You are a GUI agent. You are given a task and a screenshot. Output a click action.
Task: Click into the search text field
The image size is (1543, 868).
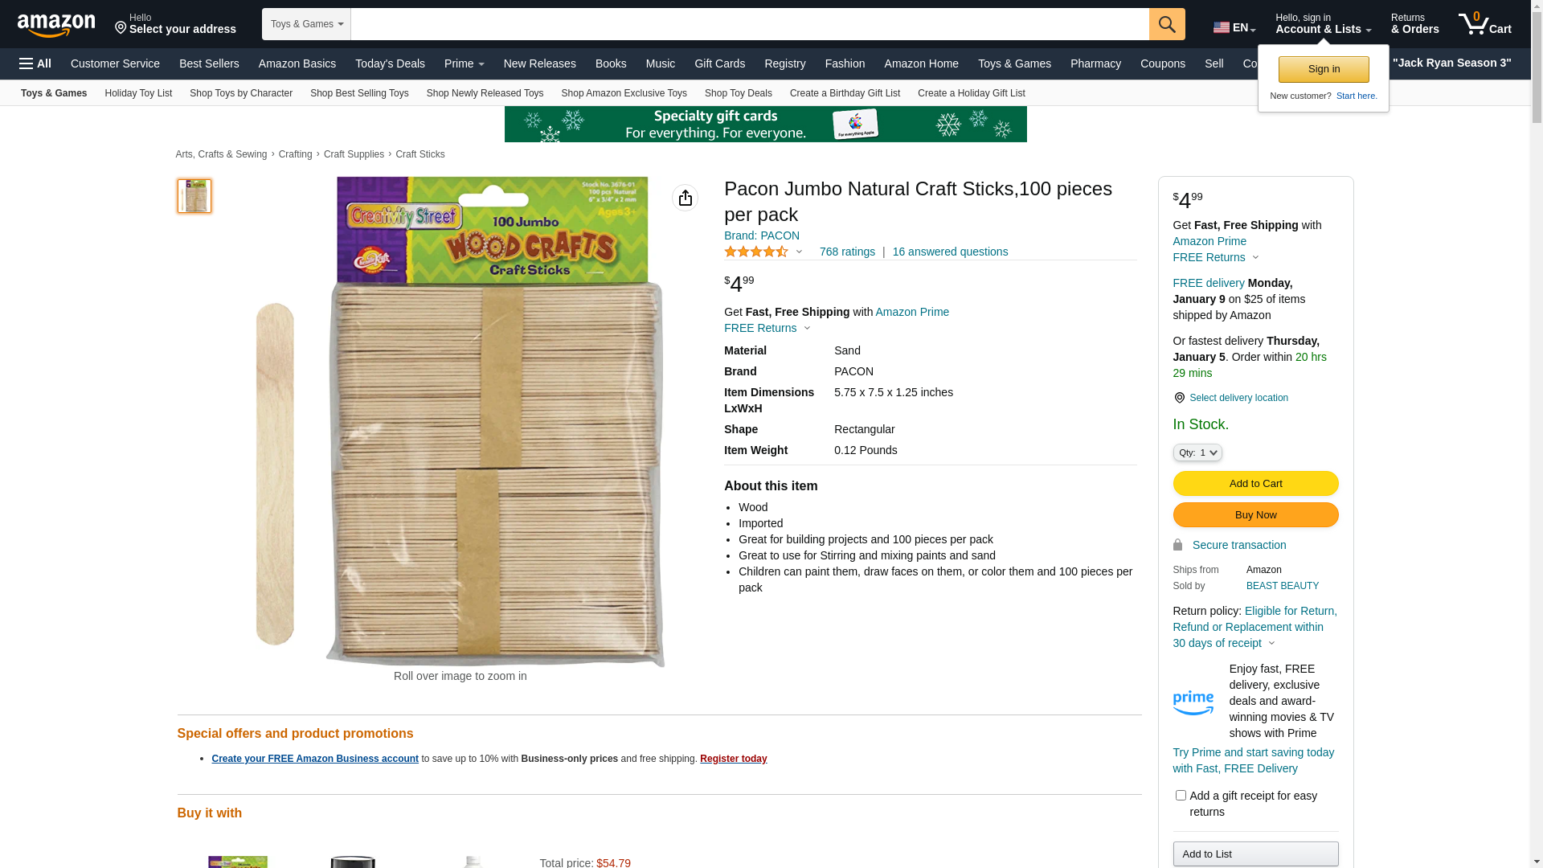tap(749, 24)
